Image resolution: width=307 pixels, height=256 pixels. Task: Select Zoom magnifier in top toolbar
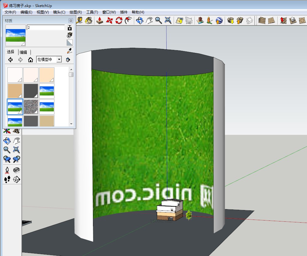[x=158, y=21]
